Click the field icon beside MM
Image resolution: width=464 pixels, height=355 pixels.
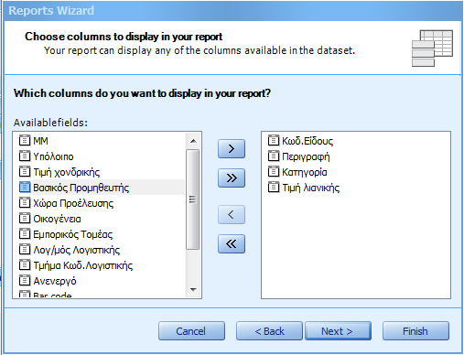click(25, 141)
